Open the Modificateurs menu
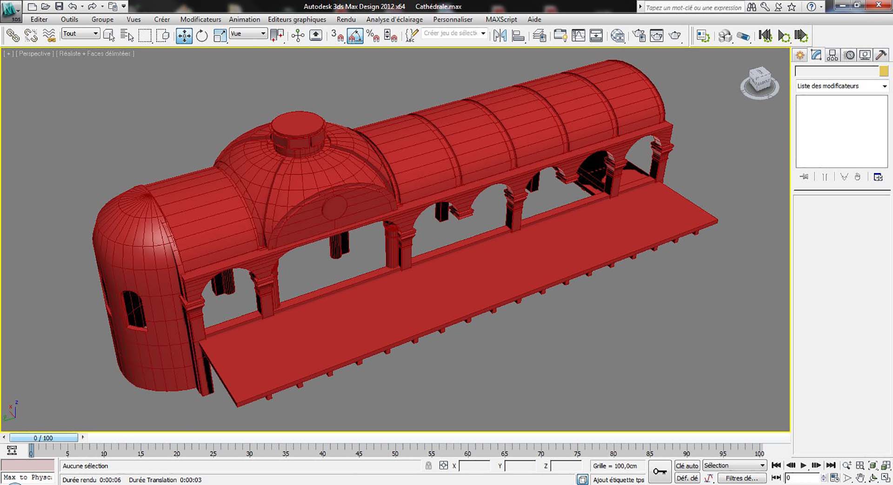893x485 pixels. point(200,20)
